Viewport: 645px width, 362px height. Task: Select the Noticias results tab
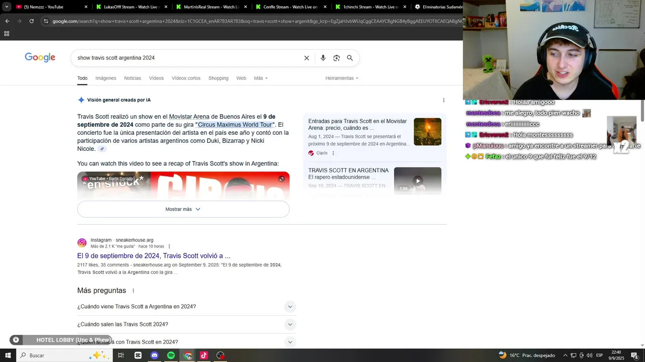[133, 78]
